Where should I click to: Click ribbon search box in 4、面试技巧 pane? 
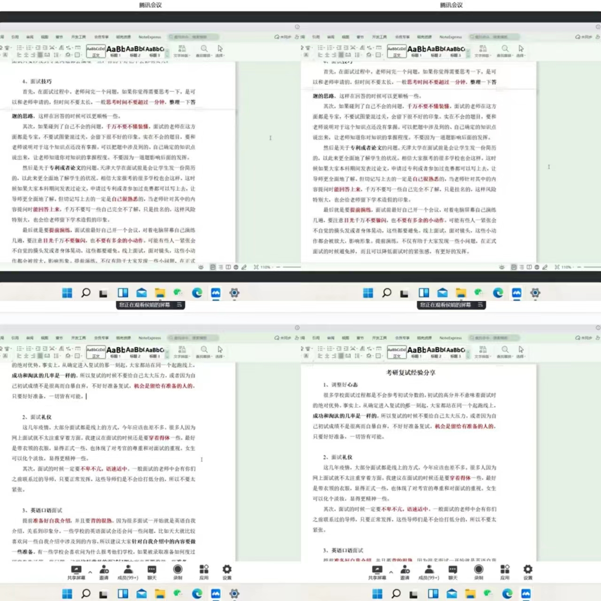(x=193, y=37)
